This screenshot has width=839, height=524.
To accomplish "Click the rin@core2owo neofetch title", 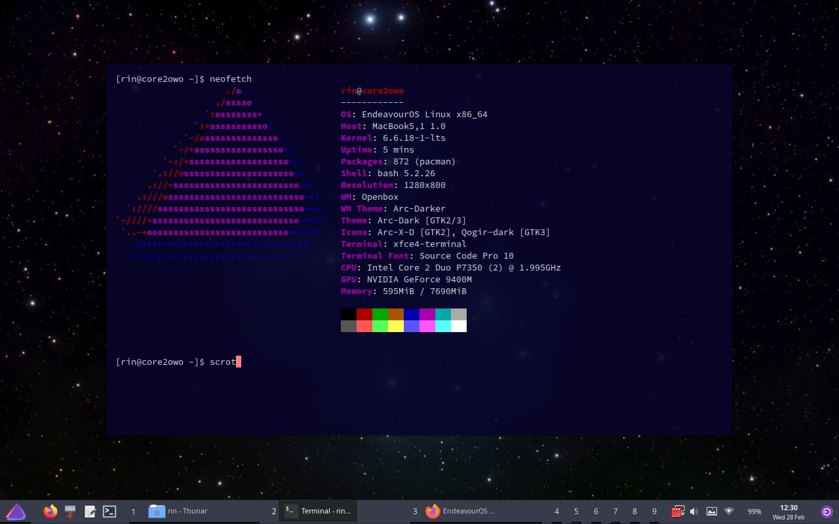I will pos(372,90).
